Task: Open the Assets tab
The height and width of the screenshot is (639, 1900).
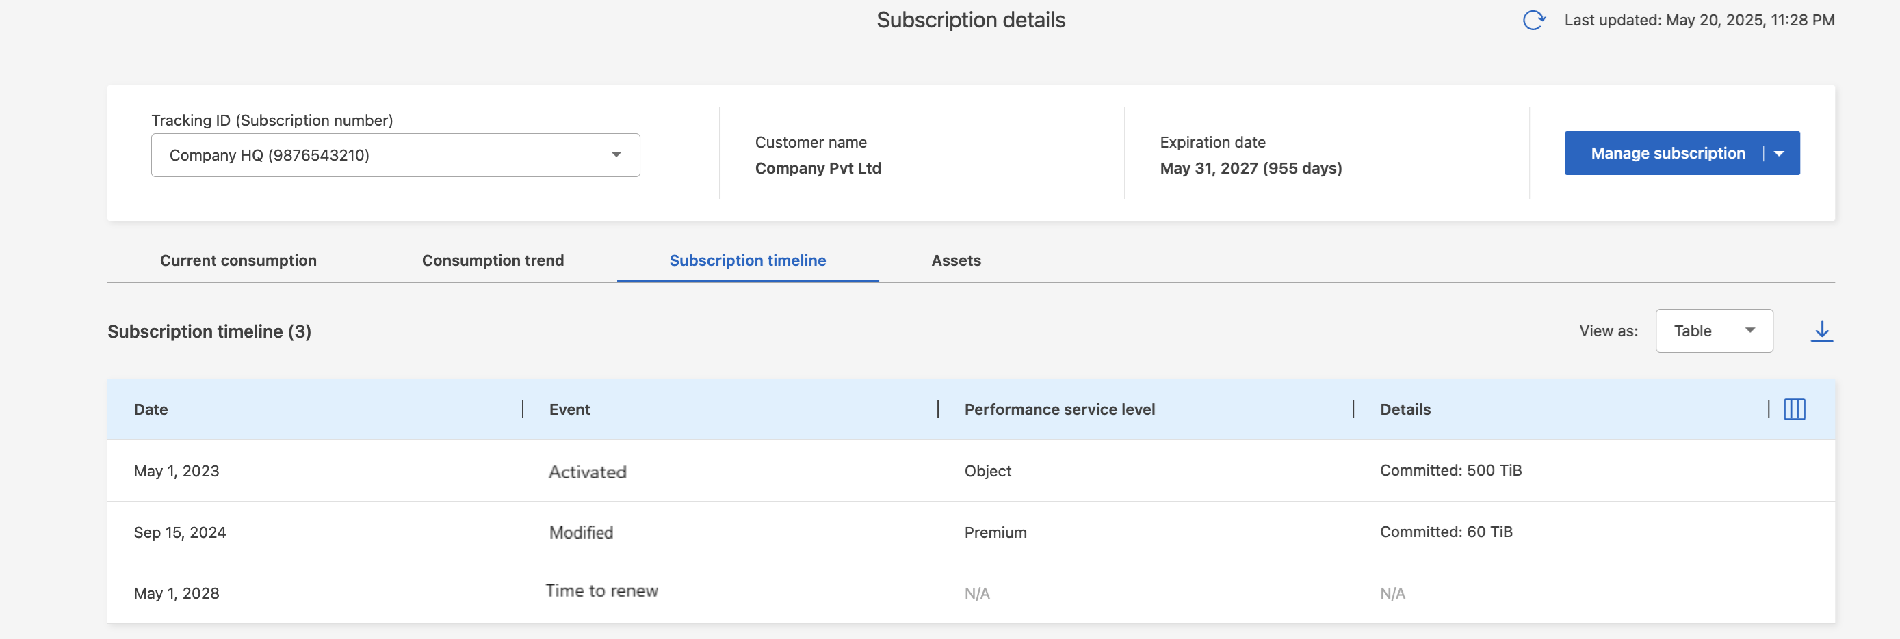Action: coord(956,260)
